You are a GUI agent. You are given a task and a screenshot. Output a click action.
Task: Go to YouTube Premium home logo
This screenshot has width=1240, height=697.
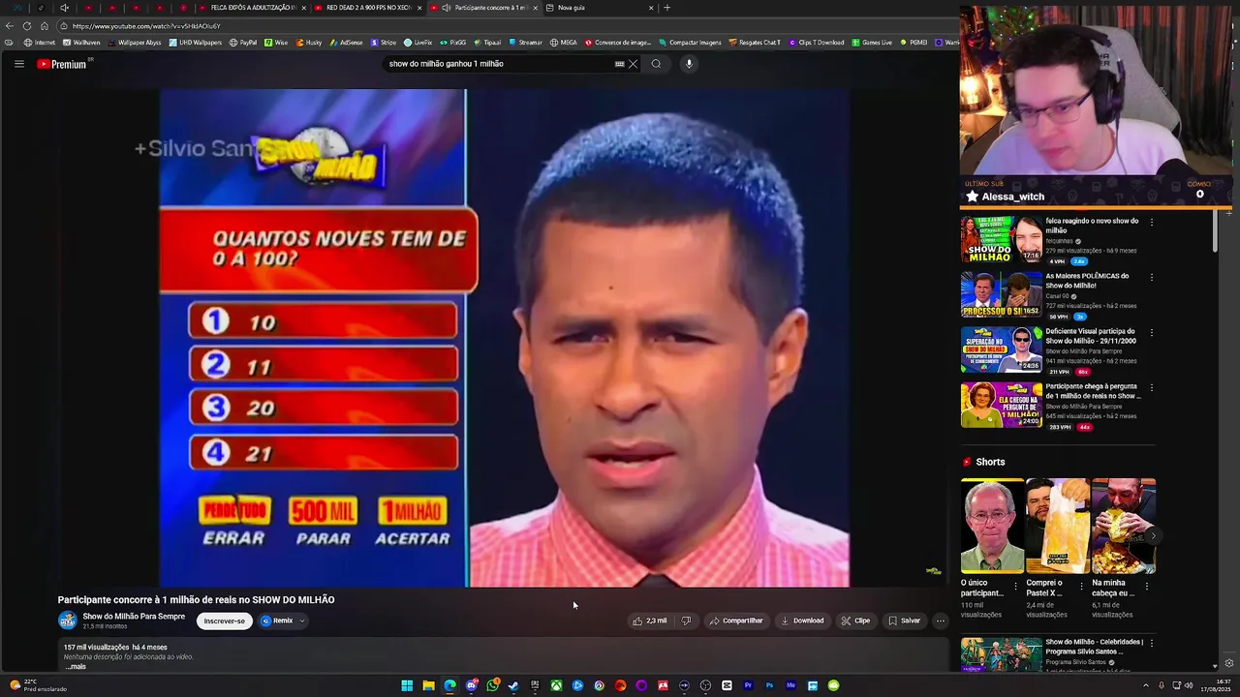(62, 64)
